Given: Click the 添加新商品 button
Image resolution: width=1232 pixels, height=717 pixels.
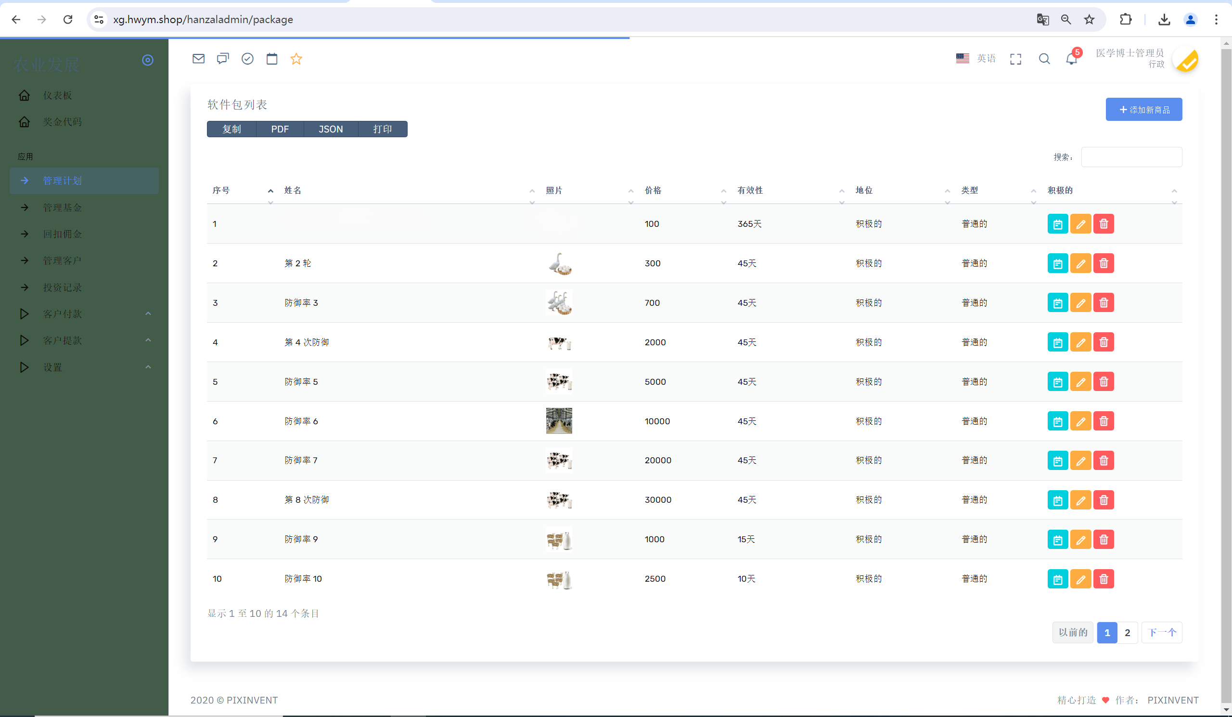Looking at the screenshot, I should pyautogui.click(x=1143, y=110).
